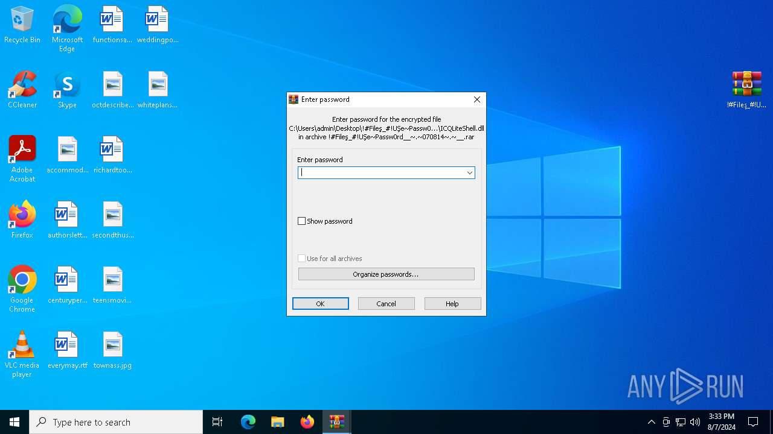Image resolution: width=773 pixels, height=434 pixels.
Task: Open the volume control tray icon
Action: point(695,422)
